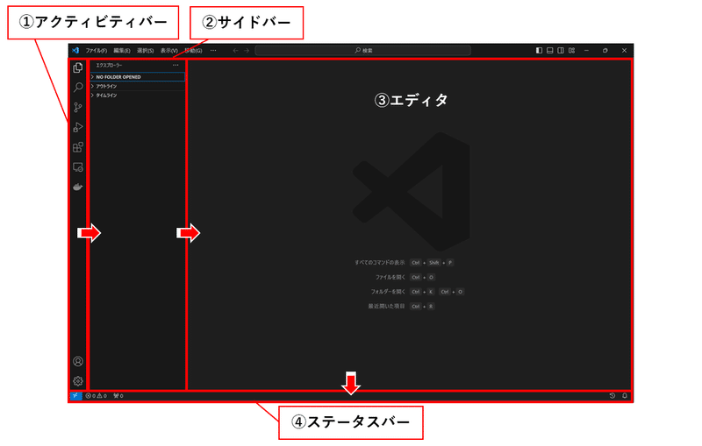Viewport: 702px width, 446px height.
Task: Open the Accounts icon in activity bar
Action: 78,361
